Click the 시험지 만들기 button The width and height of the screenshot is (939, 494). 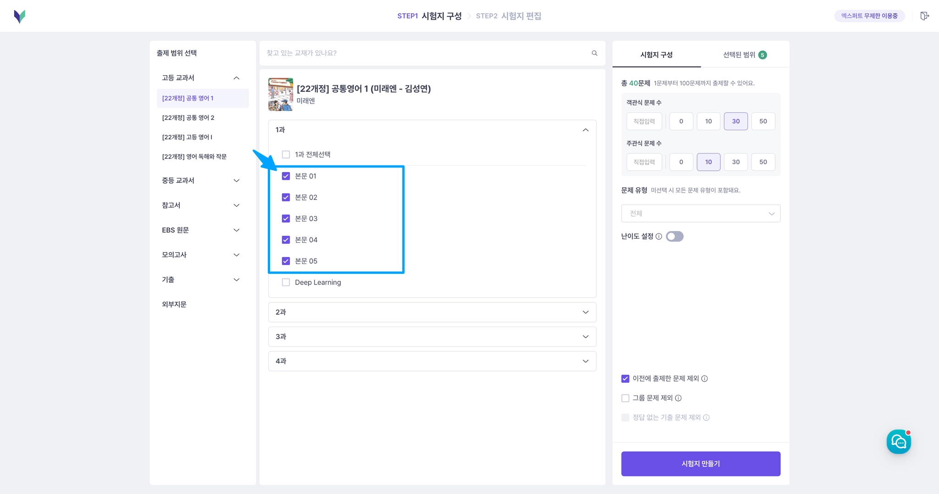tap(701, 464)
